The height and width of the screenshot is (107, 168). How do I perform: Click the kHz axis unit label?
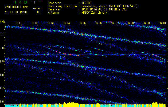[2, 22]
